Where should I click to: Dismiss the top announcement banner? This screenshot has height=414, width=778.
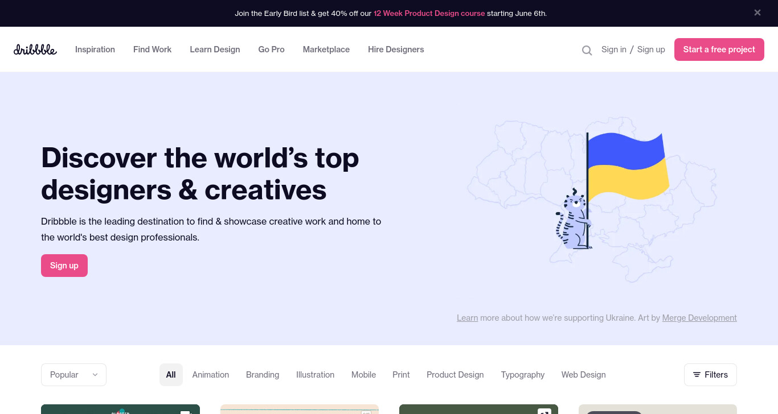[x=757, y=13]
